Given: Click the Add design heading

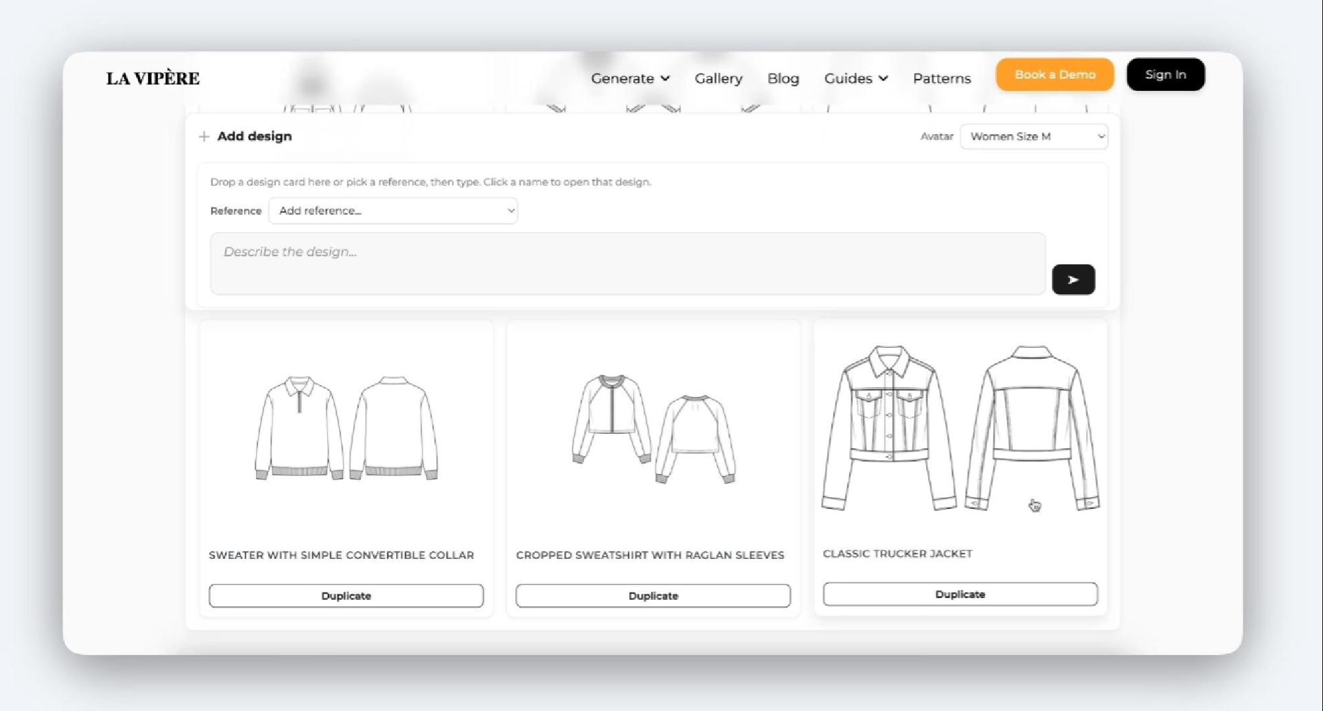Looking at the screenshot, I should coord(254,136).
